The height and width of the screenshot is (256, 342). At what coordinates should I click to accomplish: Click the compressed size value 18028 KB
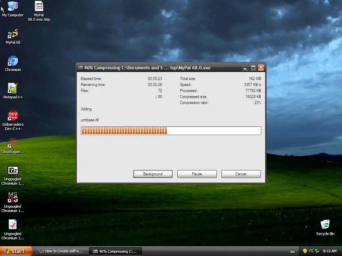click(x=253, y=97)
